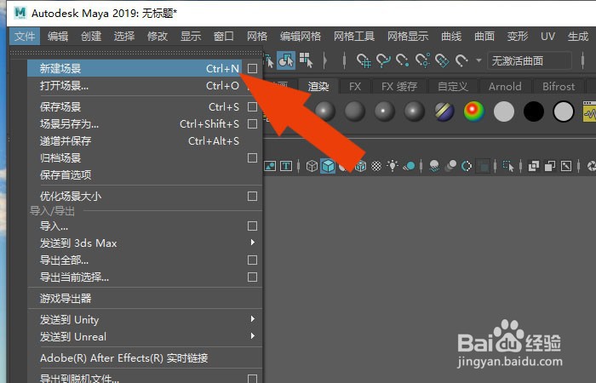Create a ramp shader (rainbow sphere)
Screen dimensions: 596x383
[473, 111]
